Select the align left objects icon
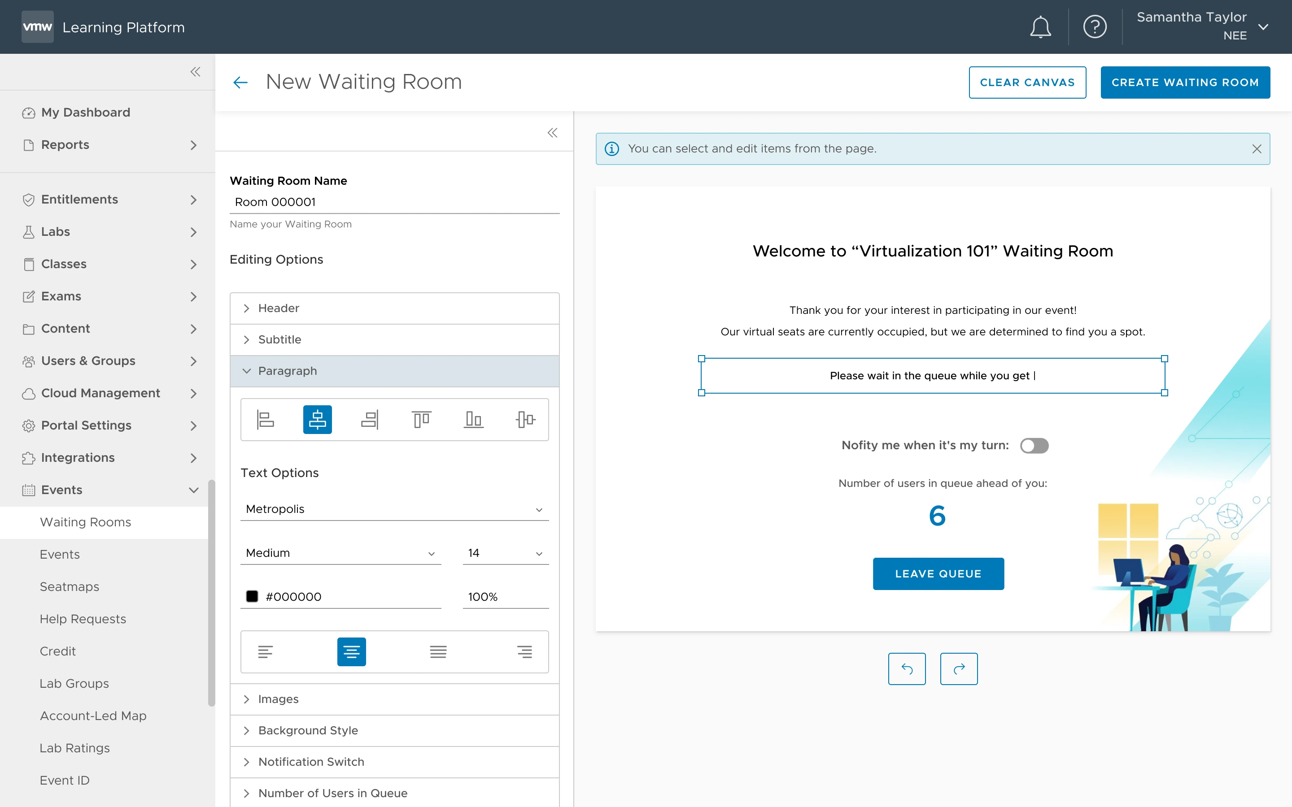Image resolution: width=1292 pixels, height=807 pixels. coord(266,420)
